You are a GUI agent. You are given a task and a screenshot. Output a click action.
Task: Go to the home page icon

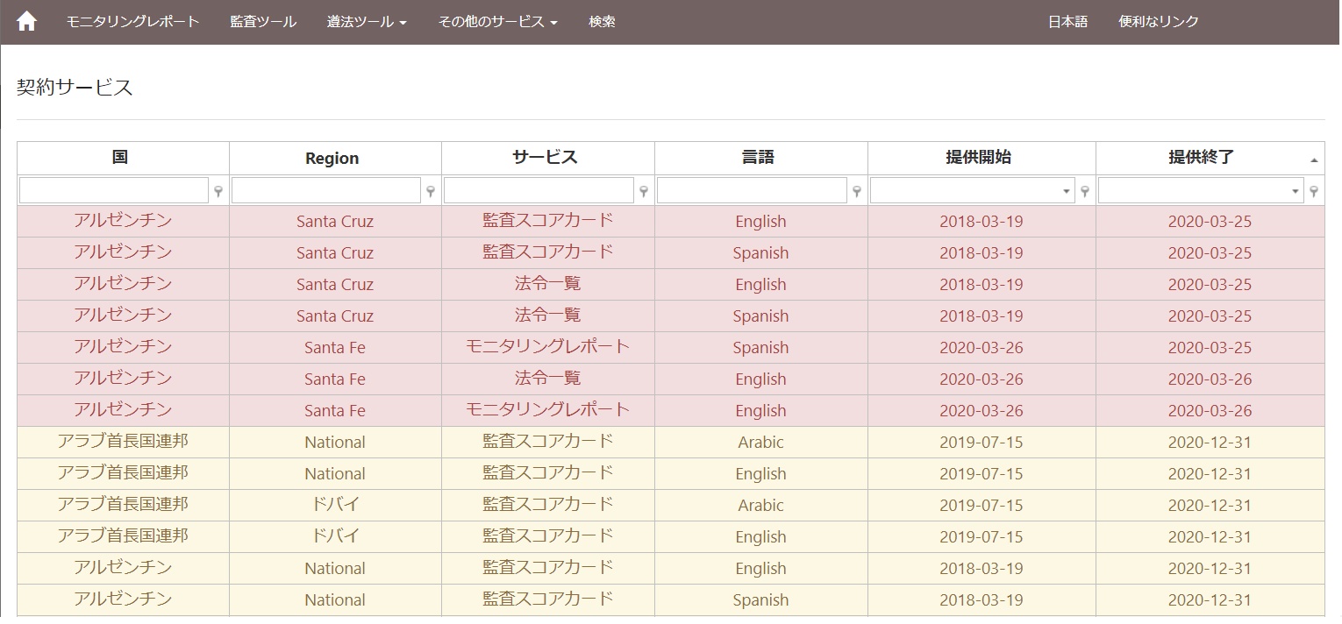[27, 22]
